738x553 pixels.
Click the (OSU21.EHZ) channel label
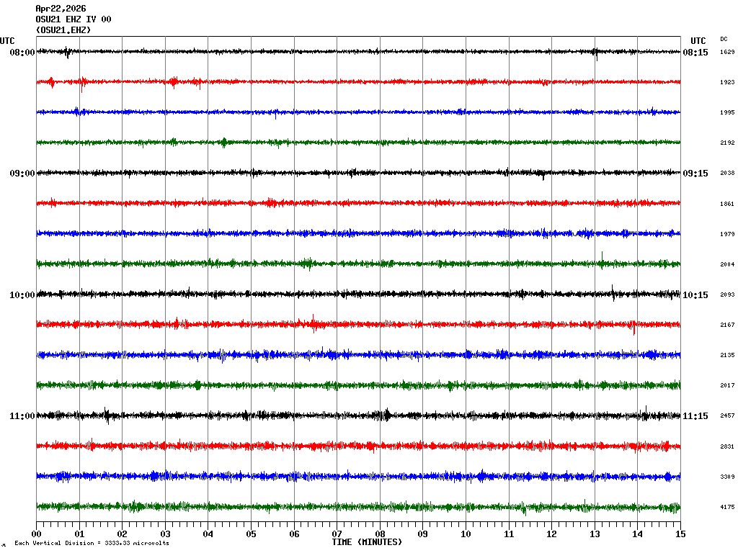63,30
